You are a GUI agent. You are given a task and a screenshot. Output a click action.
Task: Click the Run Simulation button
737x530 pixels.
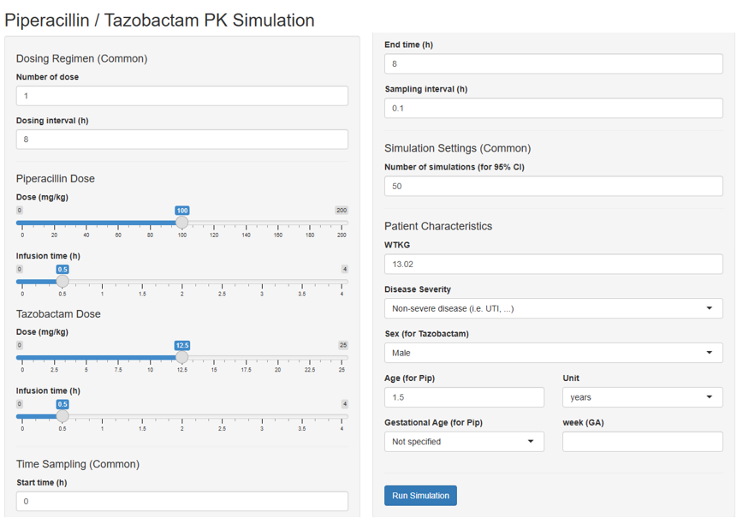(419, 496)
